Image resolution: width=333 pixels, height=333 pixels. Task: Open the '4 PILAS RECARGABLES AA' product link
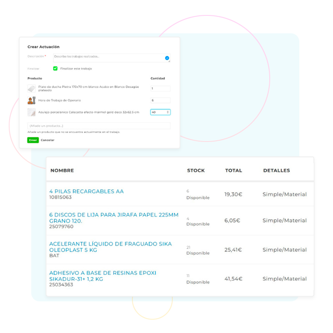[x=86, y=191]
